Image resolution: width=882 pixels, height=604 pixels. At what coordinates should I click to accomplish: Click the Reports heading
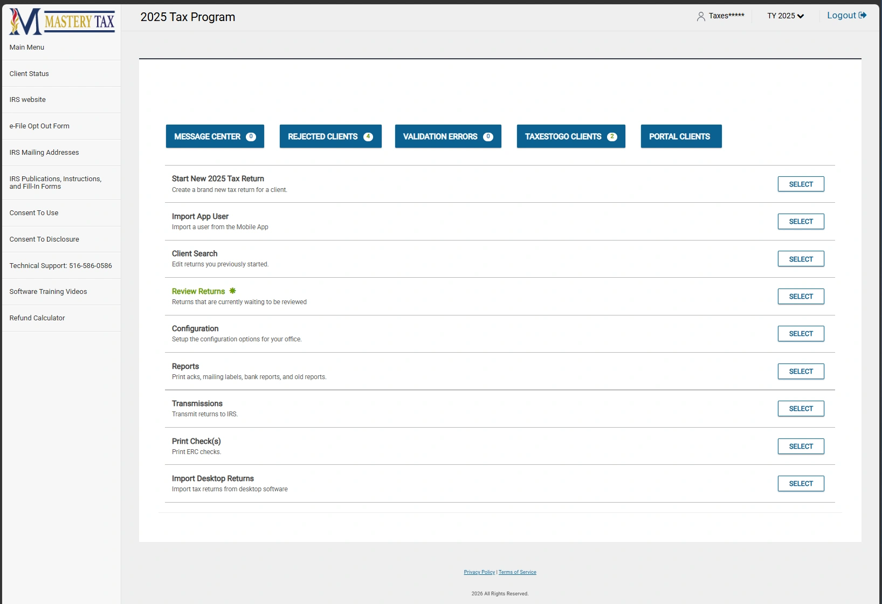pyautogui.click(x=185, y=366)
